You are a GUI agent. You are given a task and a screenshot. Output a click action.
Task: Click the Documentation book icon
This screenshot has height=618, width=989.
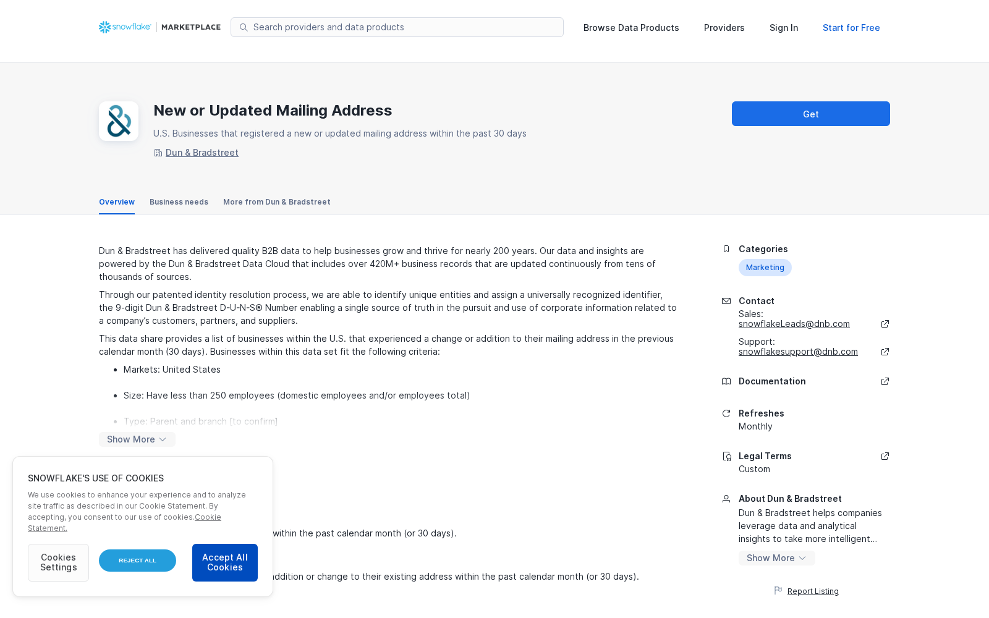pos(726,381)
